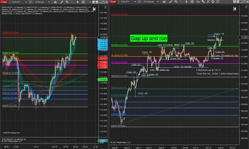Screen dimensions: 249x149
Task: Select the cursor pointer tool in 240 Minute chart
Action: [x=186, y=2]
